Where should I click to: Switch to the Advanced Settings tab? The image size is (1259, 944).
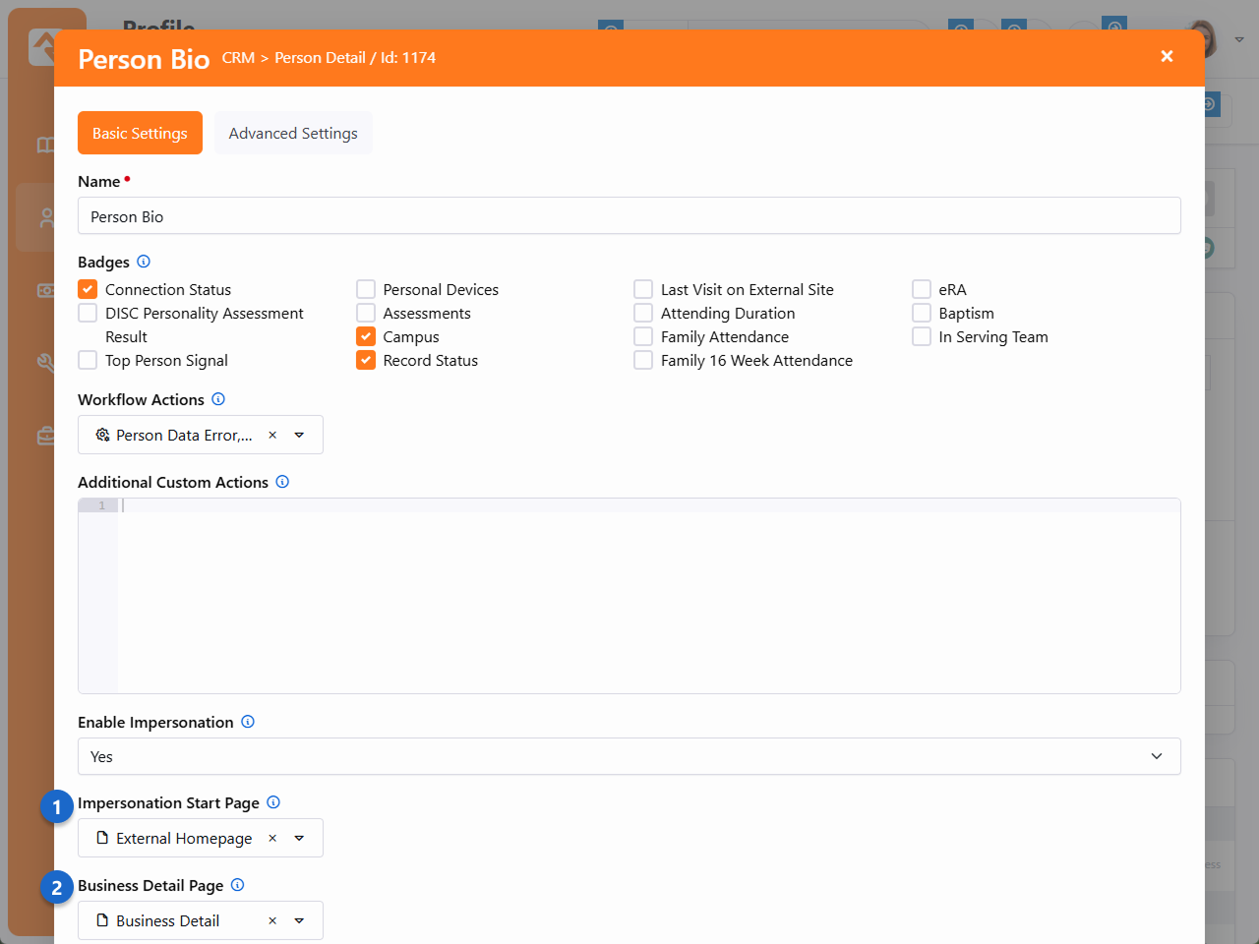pyautogui.click(x=293, y=133)
